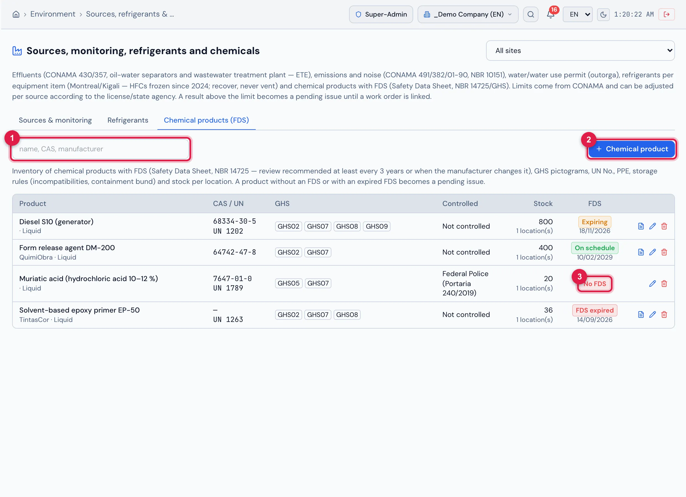Open the EN language selector
The width and height of the screenshot is (686, 497).
tap(577, 14)
